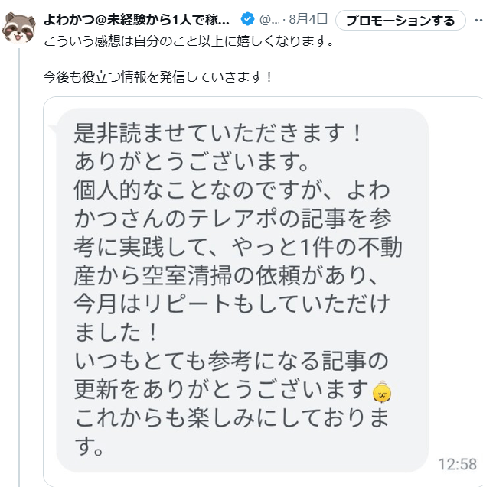Click the raccoon profile avatar

(19, 28)
